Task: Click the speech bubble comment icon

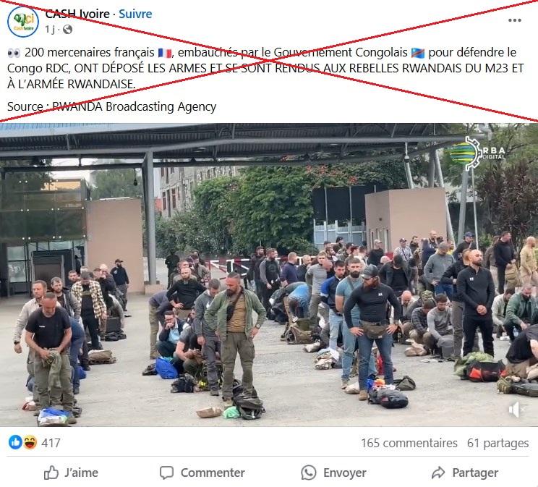Action: [166, 473]
